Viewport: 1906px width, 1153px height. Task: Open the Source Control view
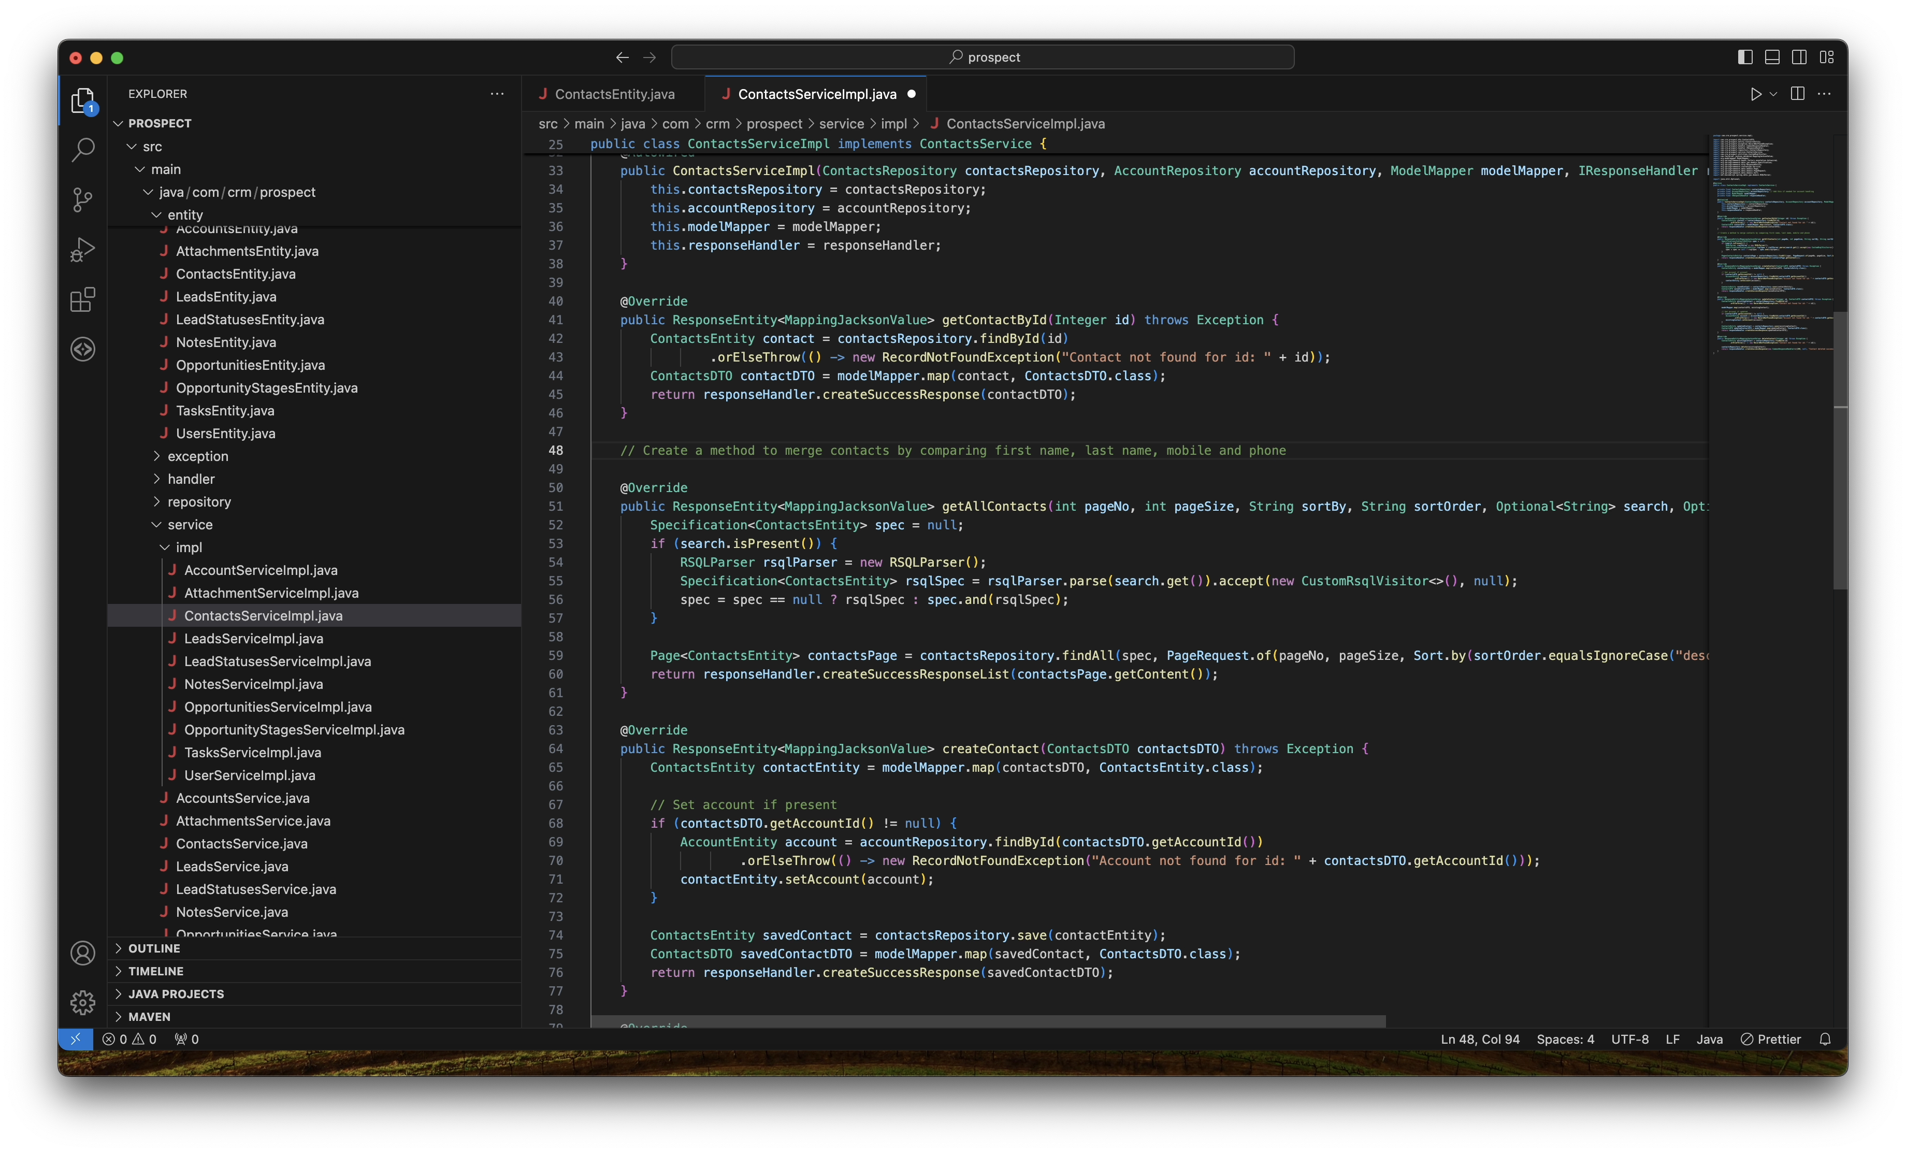[83, 199]
